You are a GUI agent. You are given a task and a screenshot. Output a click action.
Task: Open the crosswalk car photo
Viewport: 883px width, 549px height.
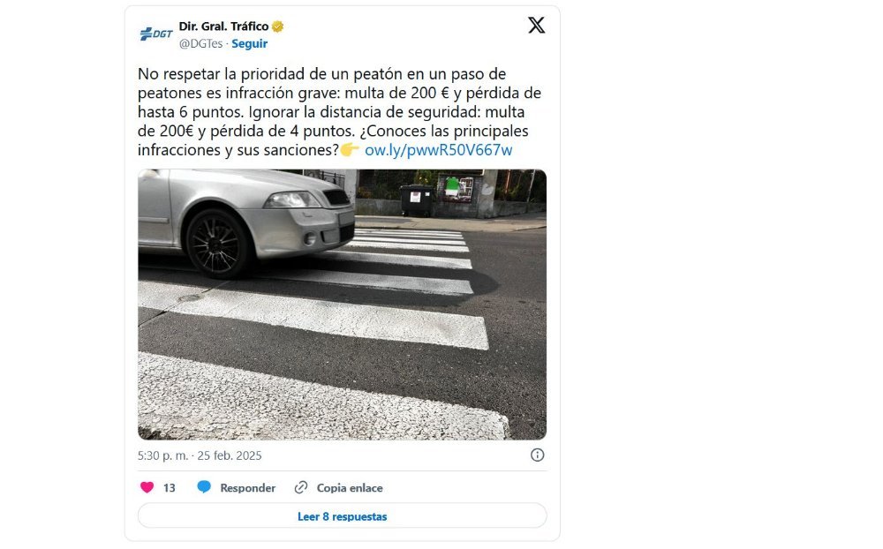pos(342,304)
